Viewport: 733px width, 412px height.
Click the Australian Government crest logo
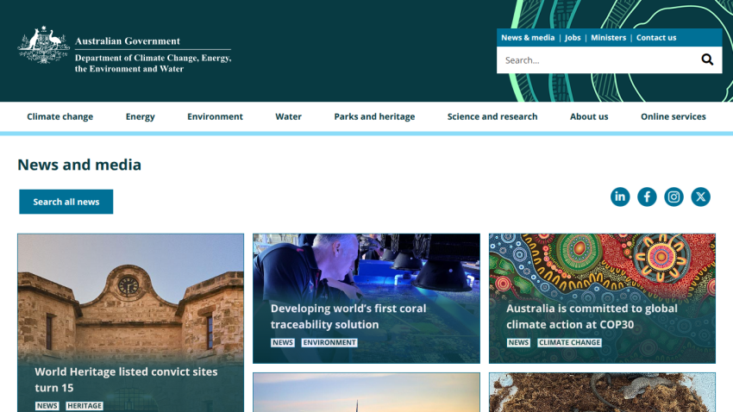tap(43, 45)
